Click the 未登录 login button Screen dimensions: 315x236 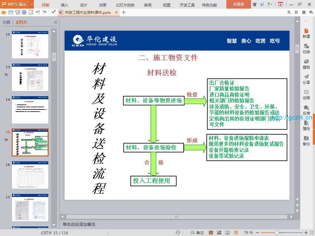point(238,4)
